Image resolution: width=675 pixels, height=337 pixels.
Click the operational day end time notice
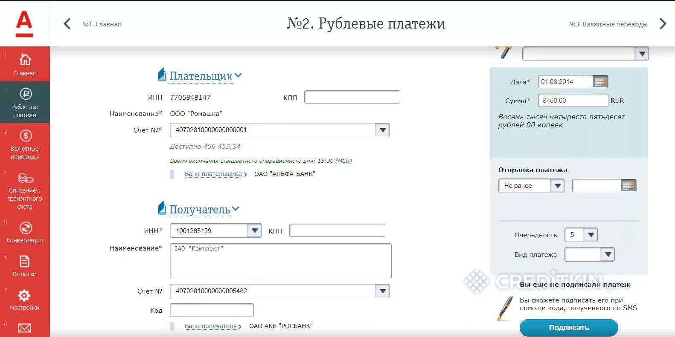click(261, 161)
